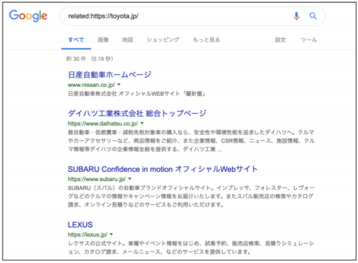Expand dropdown arrow next to www.nissan.co.jp
This screenshot has width=358, height=263.
click(x=119, y=85)
